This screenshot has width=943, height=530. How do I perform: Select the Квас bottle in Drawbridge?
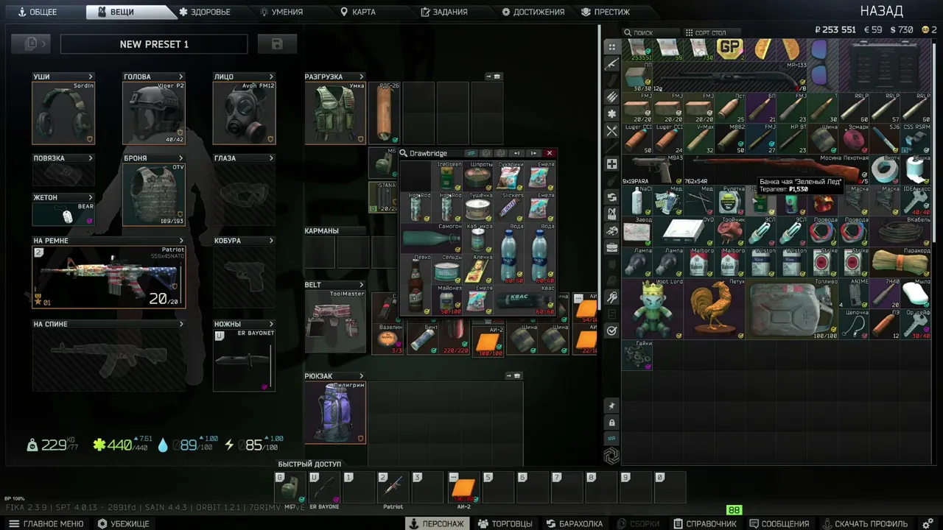pyautogui.click(x=525, y=300)
